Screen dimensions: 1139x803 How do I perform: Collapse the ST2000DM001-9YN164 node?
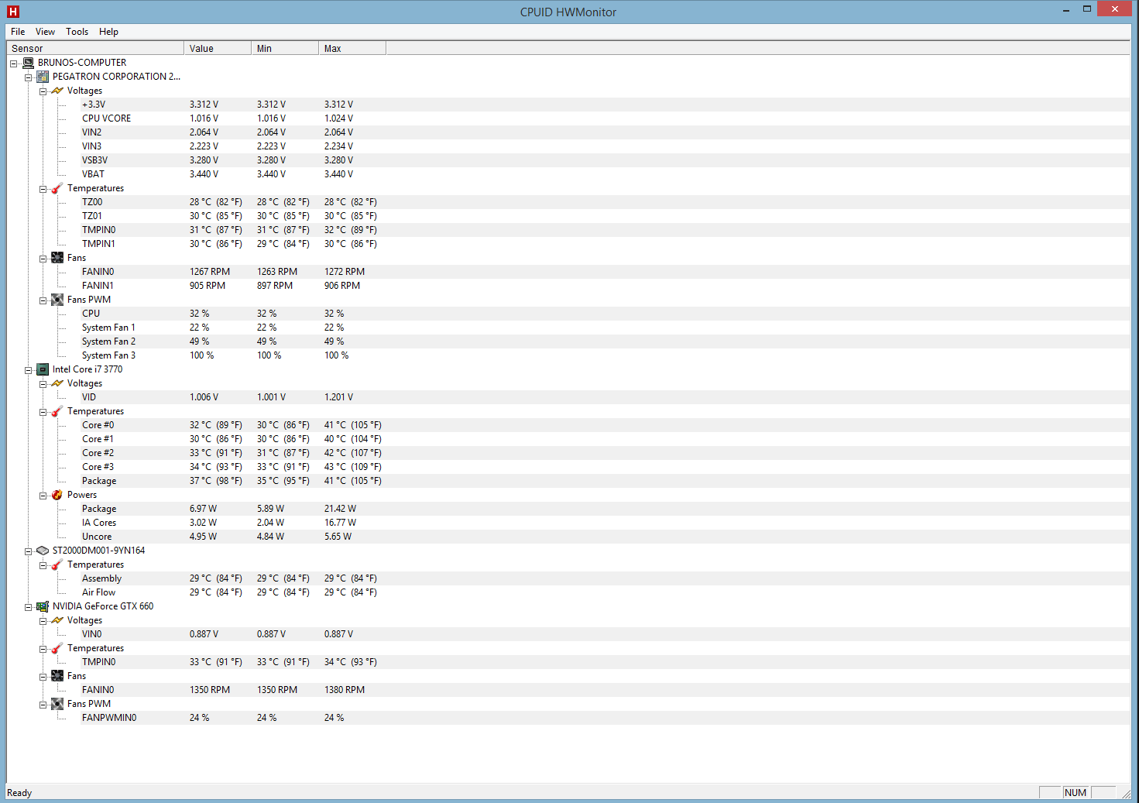point(28,551)
